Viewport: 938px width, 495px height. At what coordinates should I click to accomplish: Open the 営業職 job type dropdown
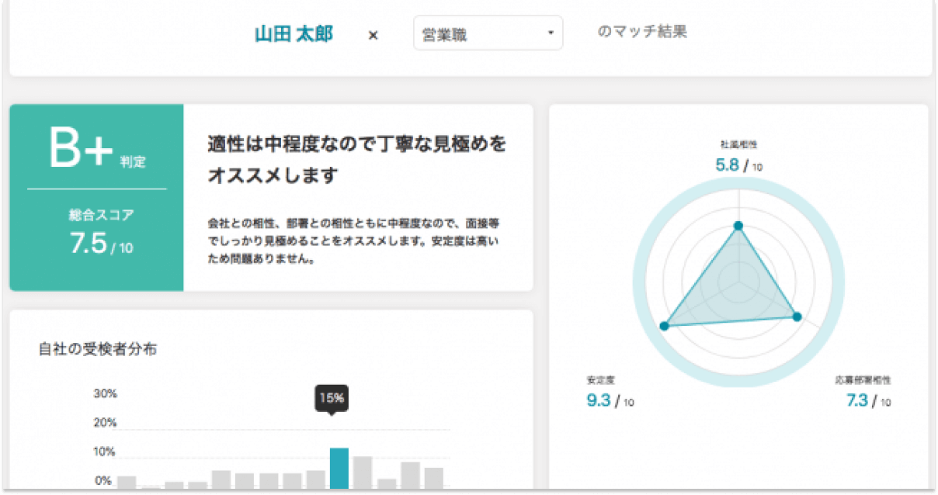click(487, 34)
